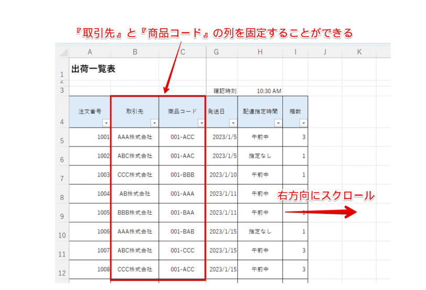This screenshot has width=426, height=290.
Task: Select column H header
Action: (260, 52)
